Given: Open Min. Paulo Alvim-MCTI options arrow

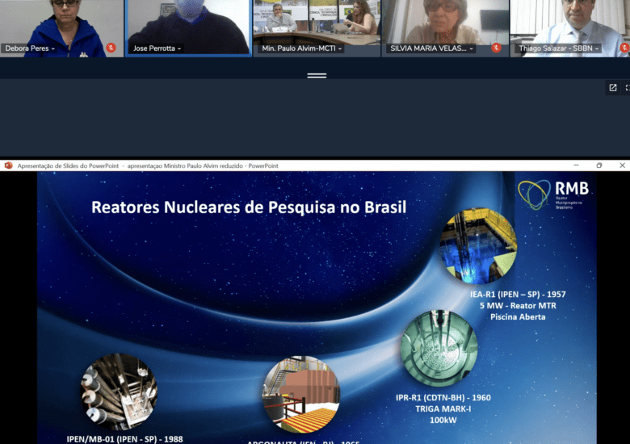Looking at the screenshot, I should 340,48.
